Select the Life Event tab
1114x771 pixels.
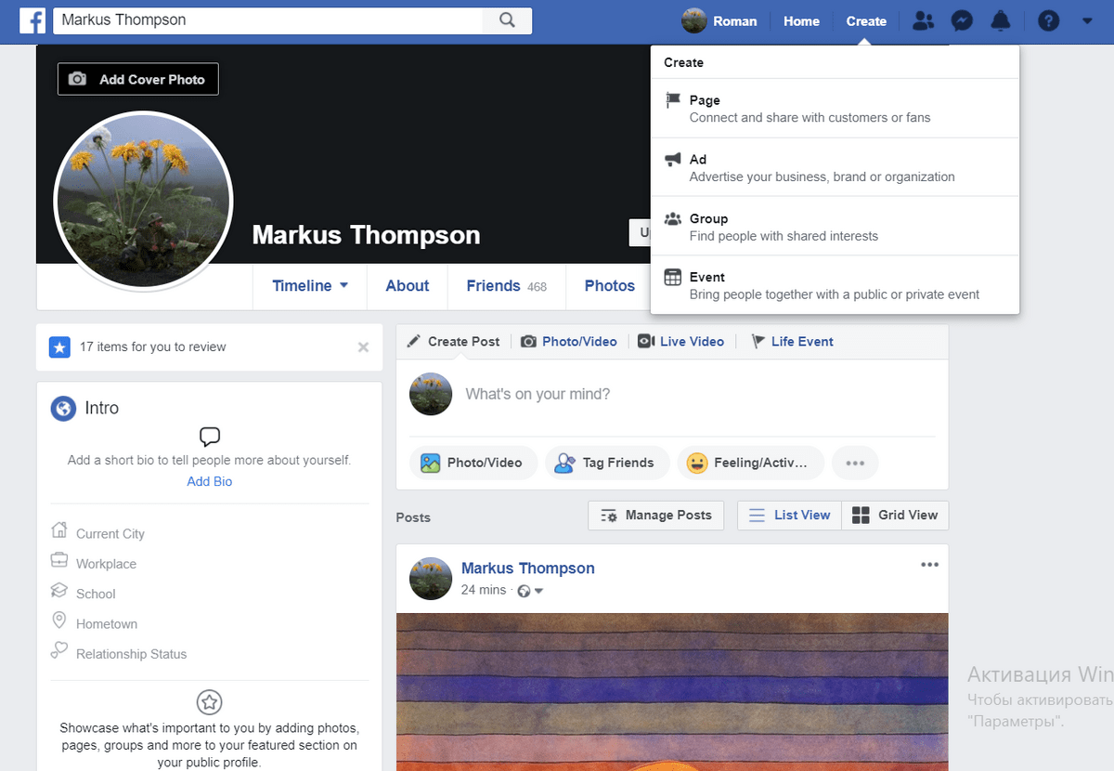click(x=792, y=342)
